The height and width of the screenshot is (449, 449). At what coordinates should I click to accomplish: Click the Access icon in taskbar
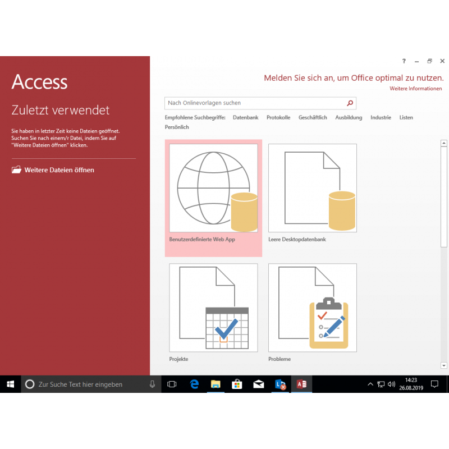[301, 384]
